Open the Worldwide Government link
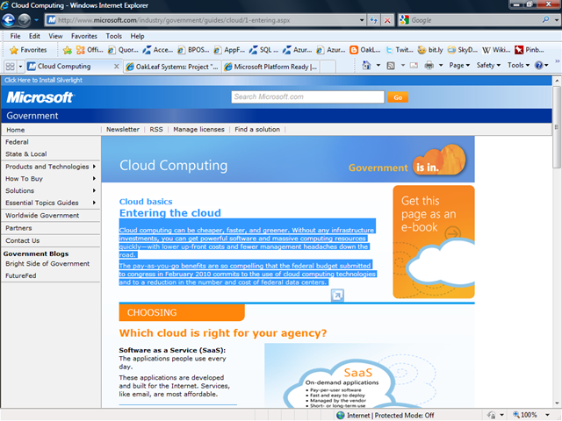 tap(42, 216)
